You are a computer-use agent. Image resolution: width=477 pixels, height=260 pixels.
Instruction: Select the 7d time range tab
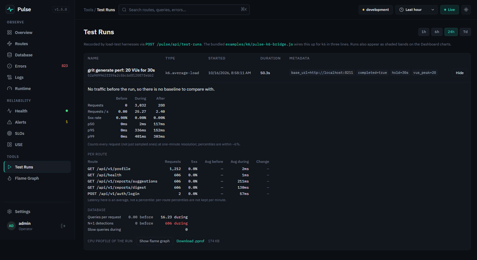point(465,32)
